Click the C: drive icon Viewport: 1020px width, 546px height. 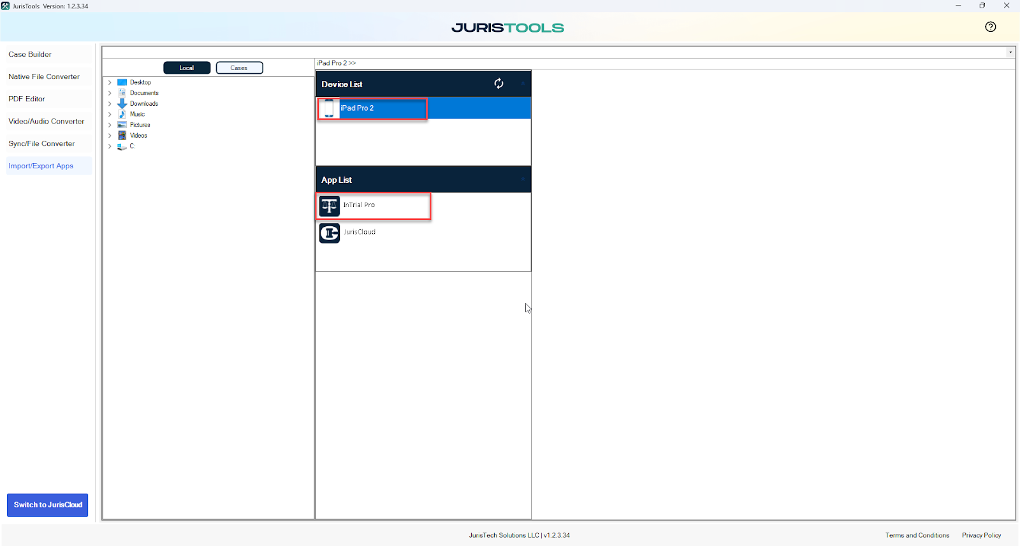pyautogui.click(x=122, y=147)
